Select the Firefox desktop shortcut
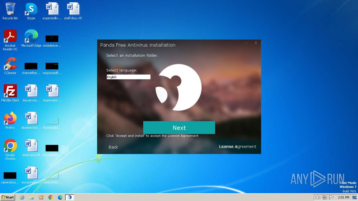 click(x=10, y=121)
